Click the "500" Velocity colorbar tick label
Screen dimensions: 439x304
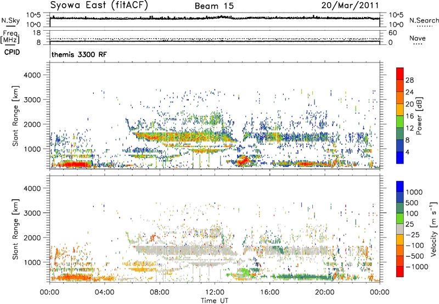pos(413,202)
